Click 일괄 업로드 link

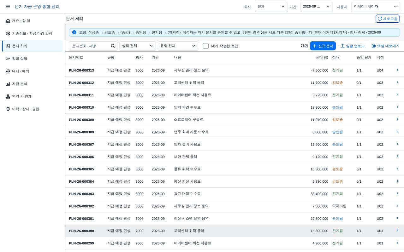352,46
